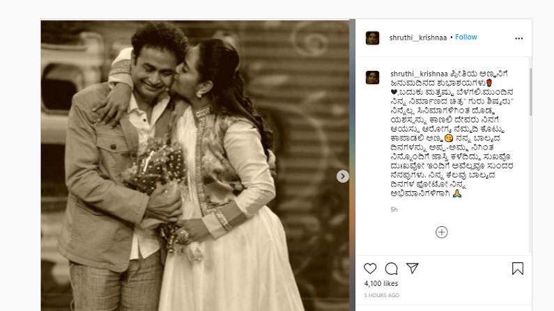Image resolution: width=554 pixels, height=311 pixels.
Task: Open comments via the speech bubble icon
Action: 391,269
